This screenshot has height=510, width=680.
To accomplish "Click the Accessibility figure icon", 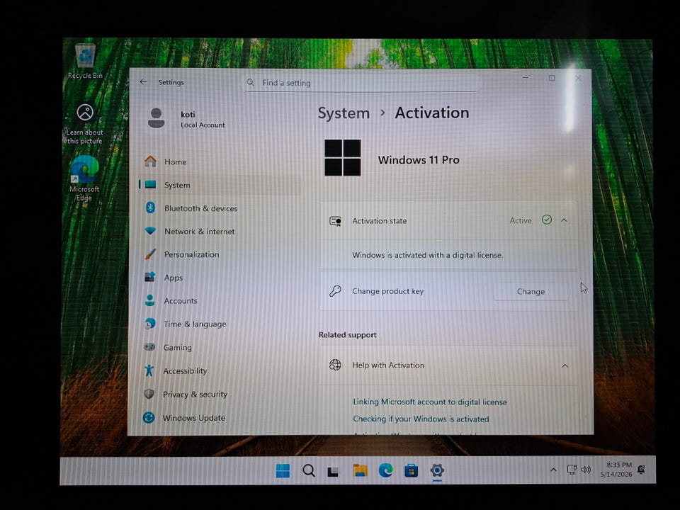I will pyautogui.click(x=149, y=370).
